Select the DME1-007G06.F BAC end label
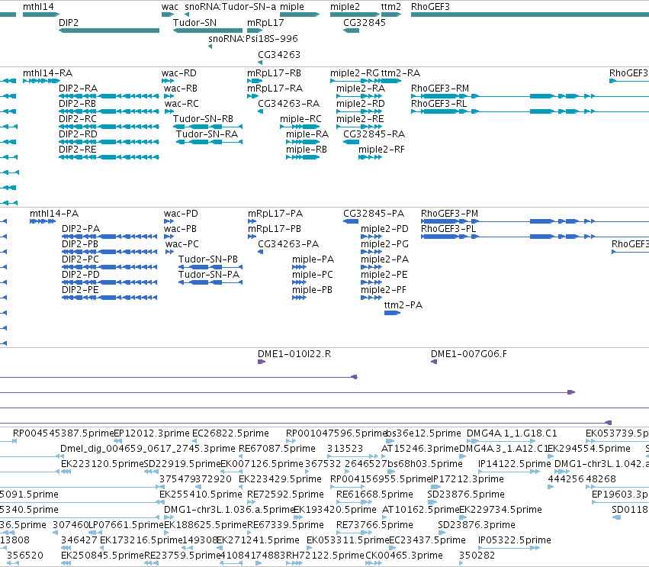The height and width of the screenshot is (567, 649). coord(468,354)
